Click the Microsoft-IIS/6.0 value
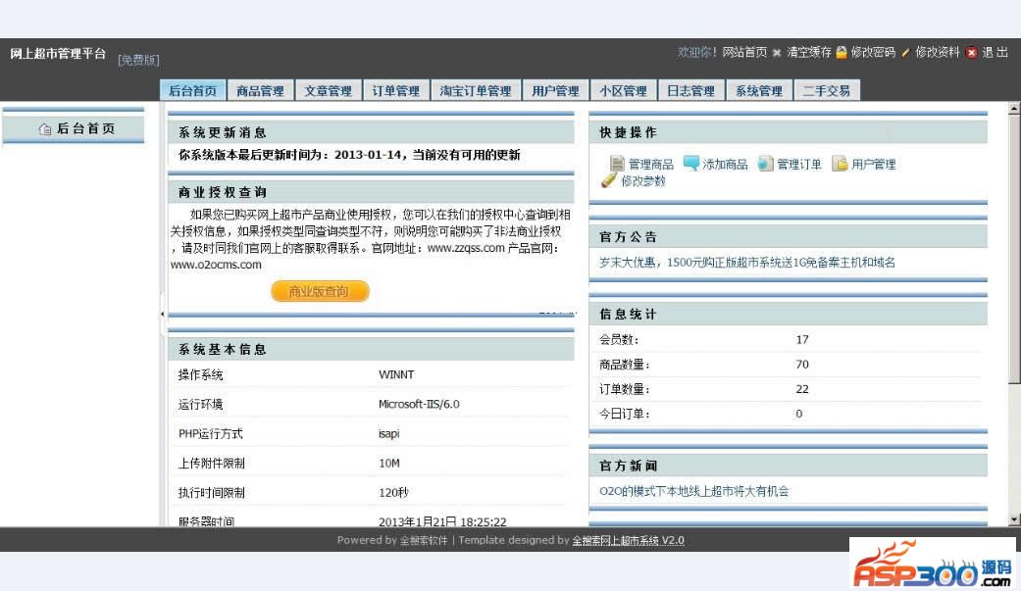1021x591 pixels. pos(419,404)
